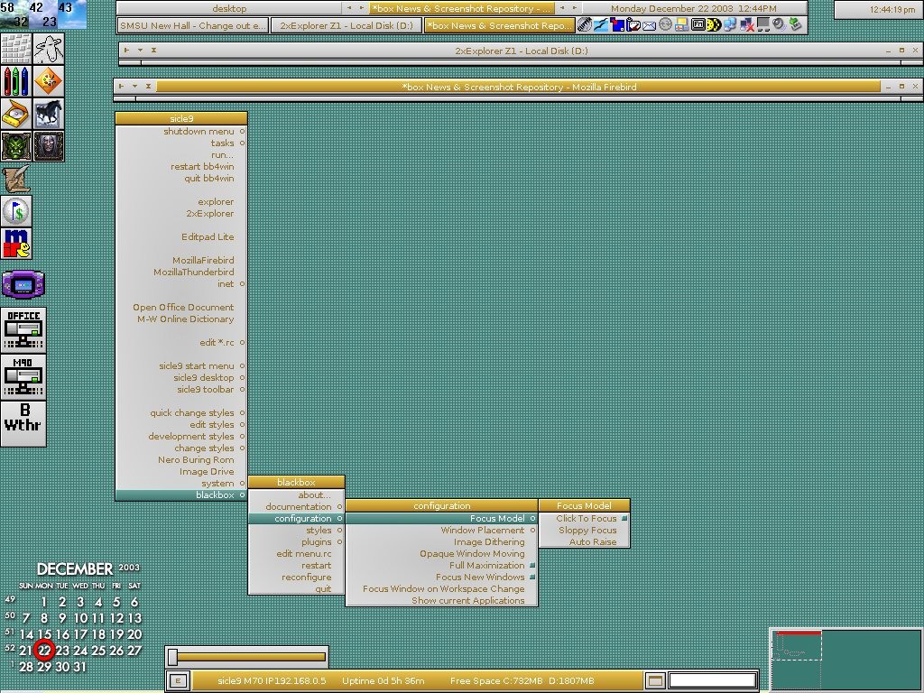924x693 pixels.
Task: Toggle Image Dithering option
Action: point(442,541)
